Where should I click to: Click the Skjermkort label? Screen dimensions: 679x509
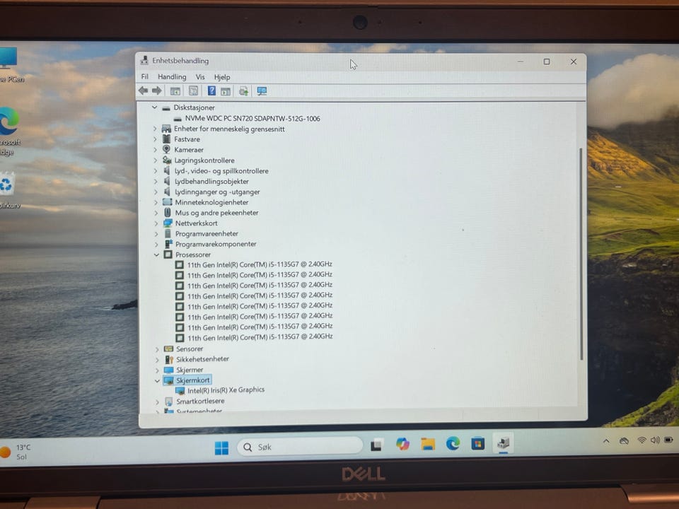point(192,380)
